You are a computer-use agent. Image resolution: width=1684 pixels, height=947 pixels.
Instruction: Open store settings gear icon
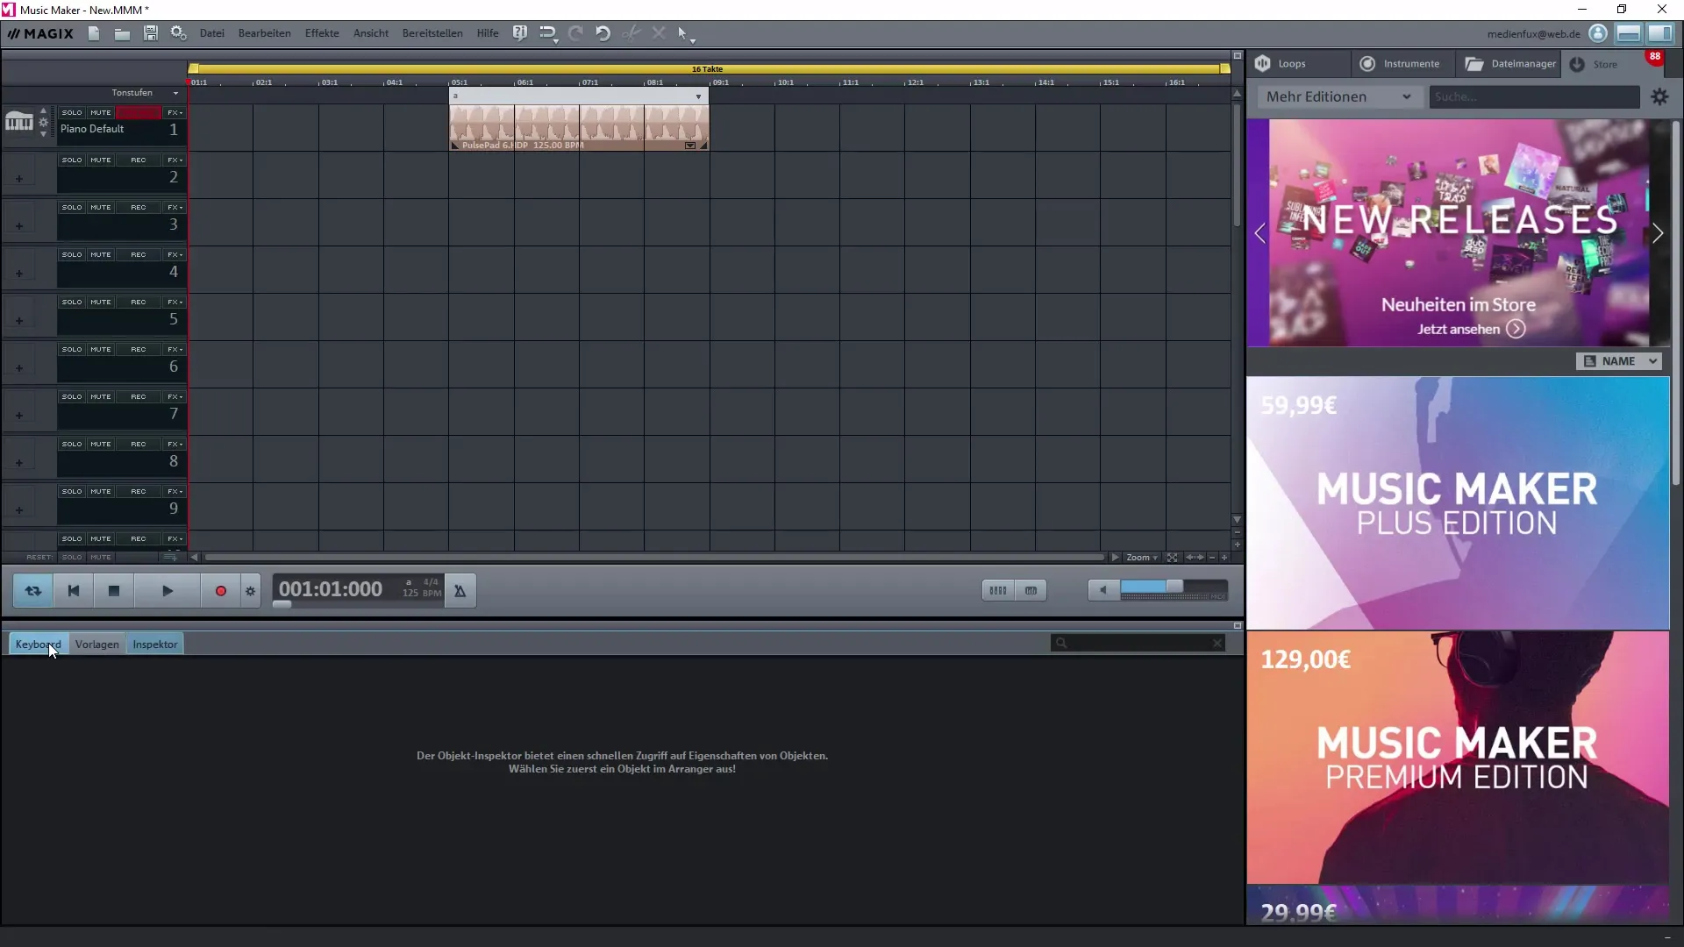[x=1659, y=96]
